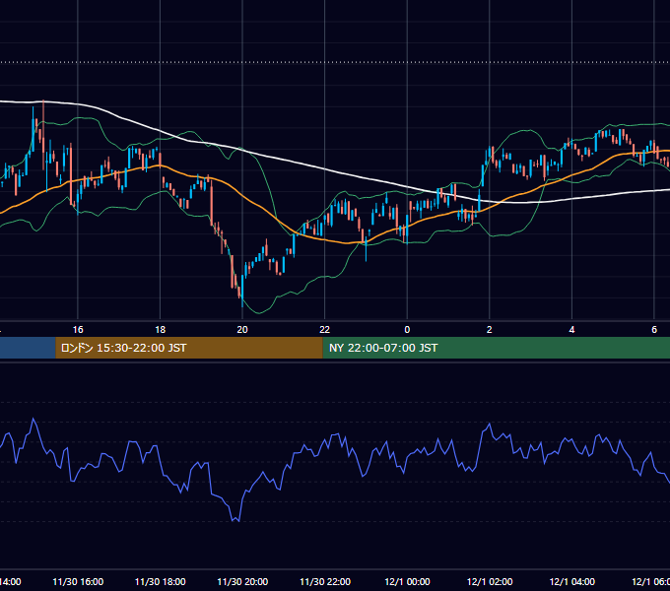
Task: Click the lowest candle wick near 20:00
Action: pos(242,302)
